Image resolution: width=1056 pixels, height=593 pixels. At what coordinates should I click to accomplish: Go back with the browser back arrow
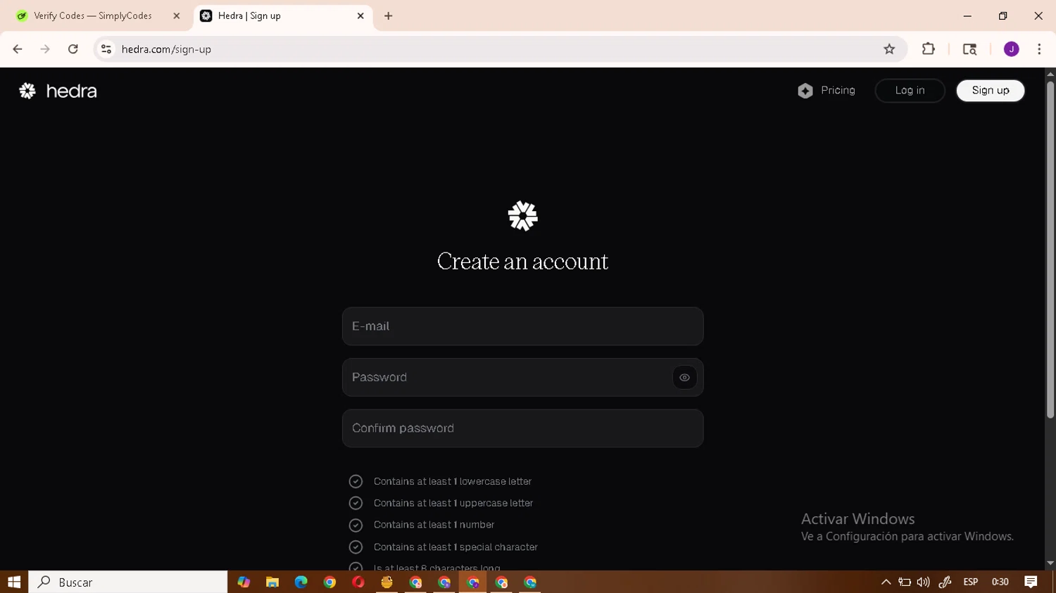click(18, 49)
